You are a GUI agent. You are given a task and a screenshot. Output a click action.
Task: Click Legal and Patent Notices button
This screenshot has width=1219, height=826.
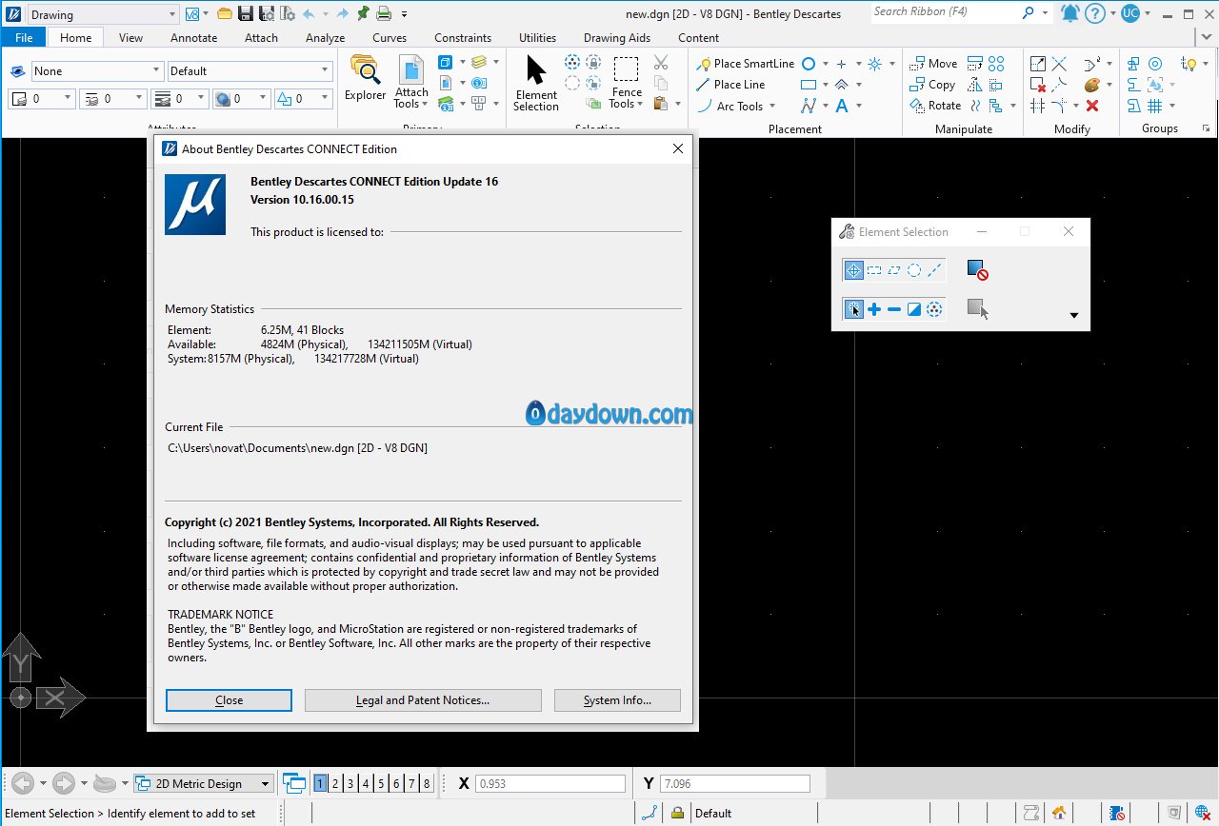coord(423,700)
